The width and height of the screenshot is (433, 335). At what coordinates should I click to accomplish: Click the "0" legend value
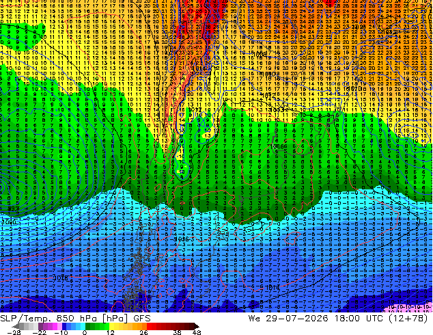tap(85, 332)
